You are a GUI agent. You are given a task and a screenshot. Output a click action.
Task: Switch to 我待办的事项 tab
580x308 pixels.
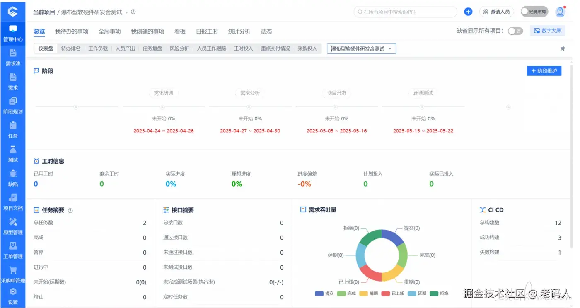[x=72, y=31]
